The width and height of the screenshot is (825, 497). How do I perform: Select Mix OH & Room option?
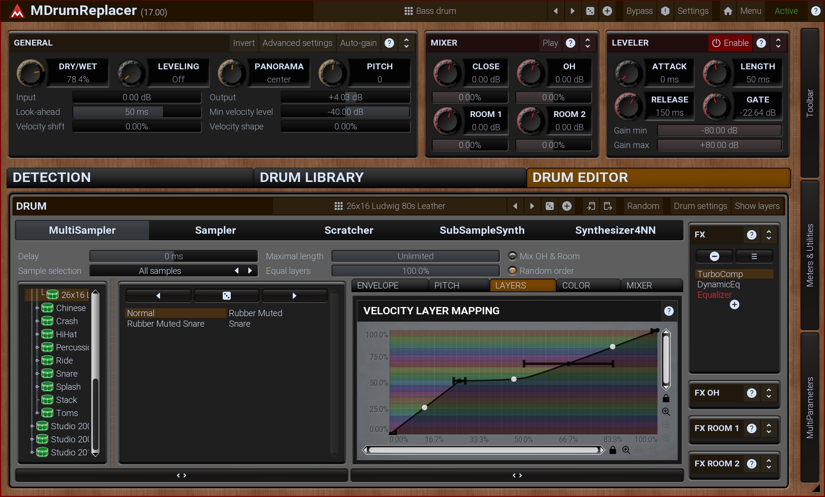512,256
